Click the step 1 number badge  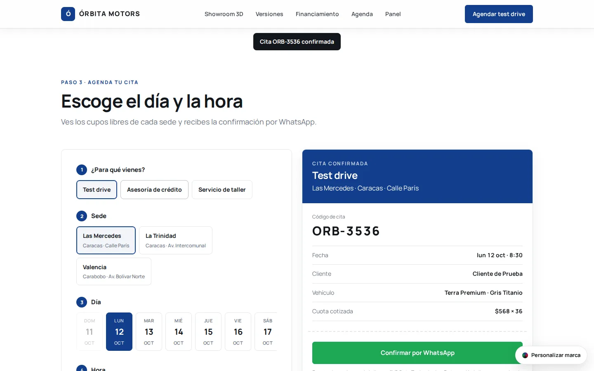pos(82,170)
